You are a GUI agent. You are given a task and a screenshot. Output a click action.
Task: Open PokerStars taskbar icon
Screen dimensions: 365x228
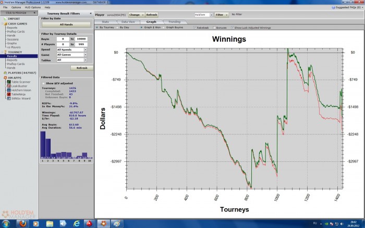tap(89, 224)
